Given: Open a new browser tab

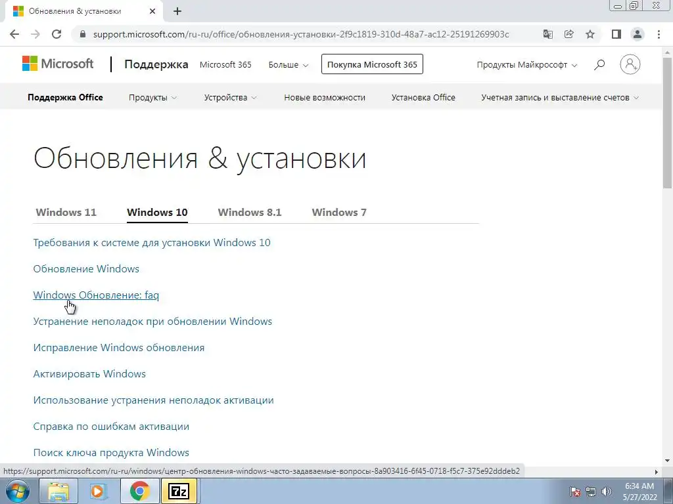Looking at the screenshot, I should pyautogui.click(x=177, y=12).
